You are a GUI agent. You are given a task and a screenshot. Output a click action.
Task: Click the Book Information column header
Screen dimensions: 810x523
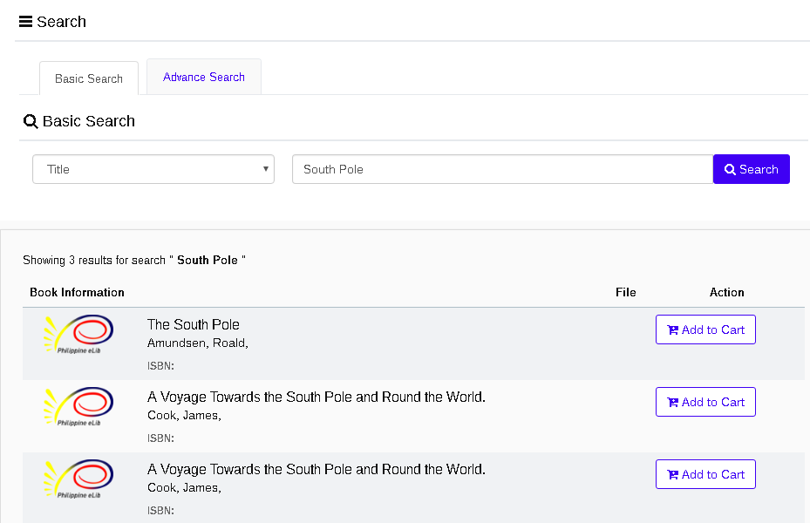coord(77,293)
